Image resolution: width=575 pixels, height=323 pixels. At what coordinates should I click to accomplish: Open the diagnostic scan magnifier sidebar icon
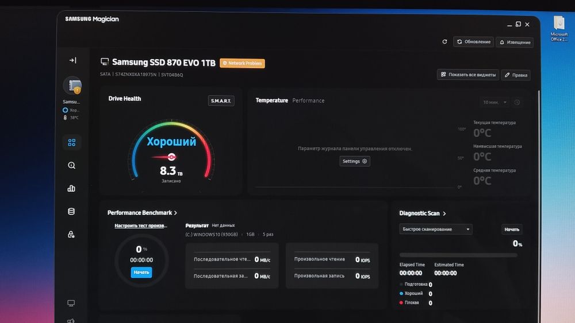[71, 165]
